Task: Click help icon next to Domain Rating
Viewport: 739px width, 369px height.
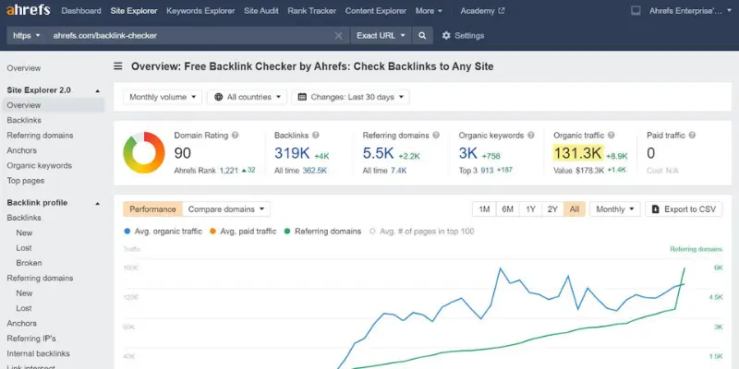Action: 235,135
